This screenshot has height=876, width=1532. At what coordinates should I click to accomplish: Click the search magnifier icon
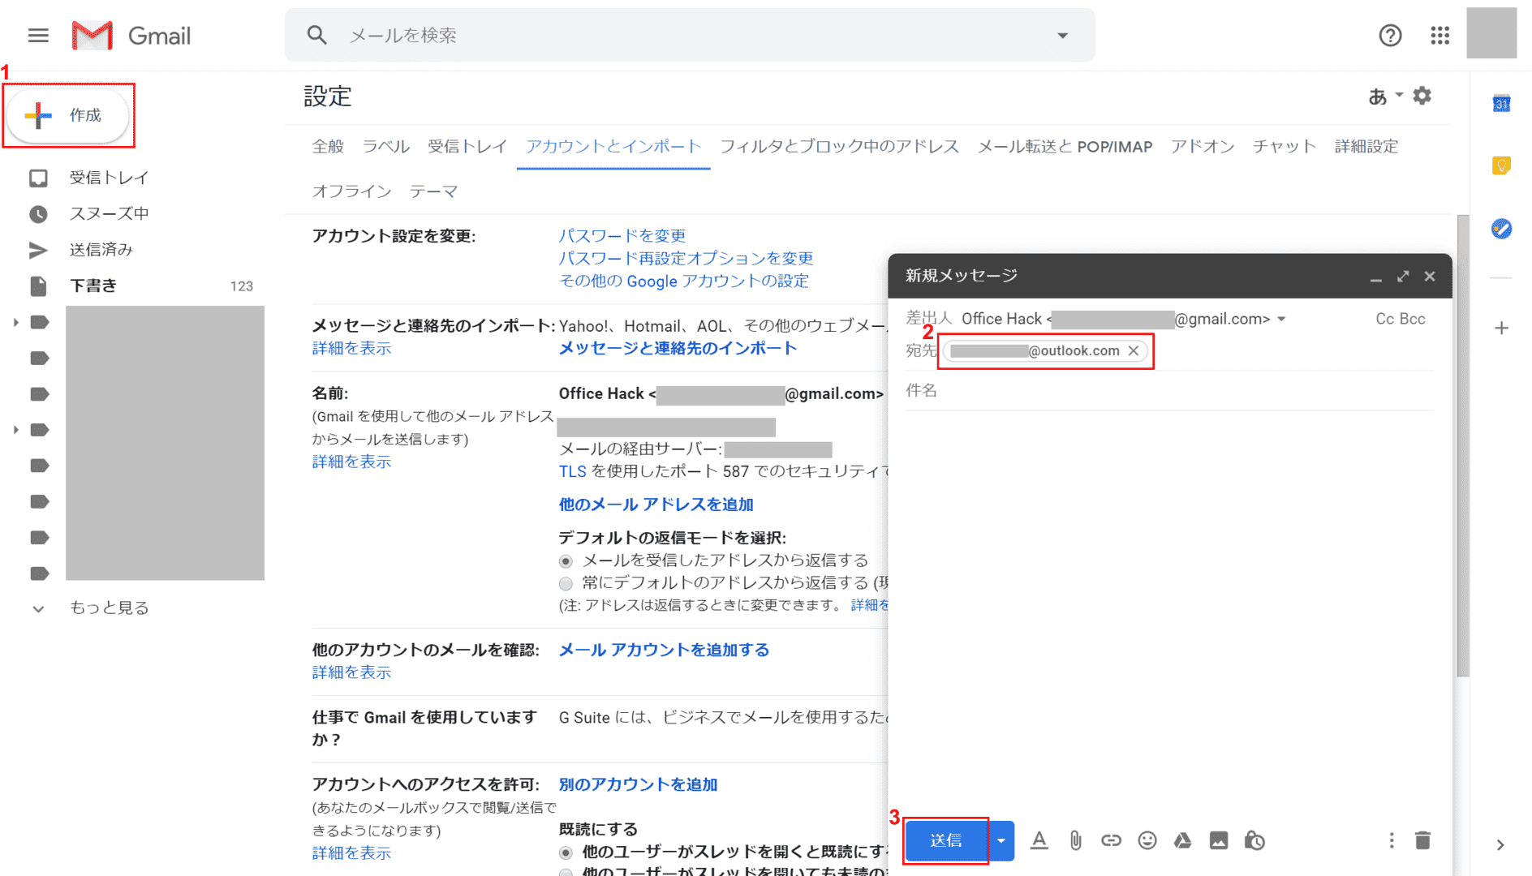[x=316, y=35]
